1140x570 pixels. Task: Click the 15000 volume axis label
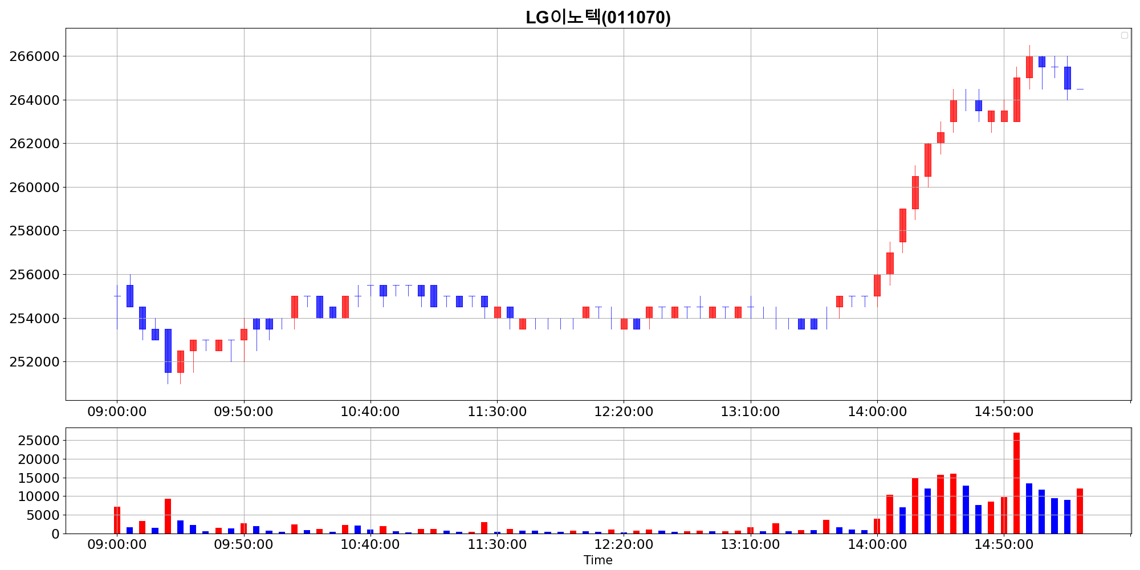(x=39, y=478)
